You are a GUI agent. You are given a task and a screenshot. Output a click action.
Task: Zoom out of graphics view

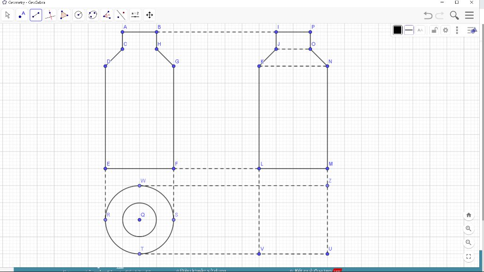click(468, 242)
